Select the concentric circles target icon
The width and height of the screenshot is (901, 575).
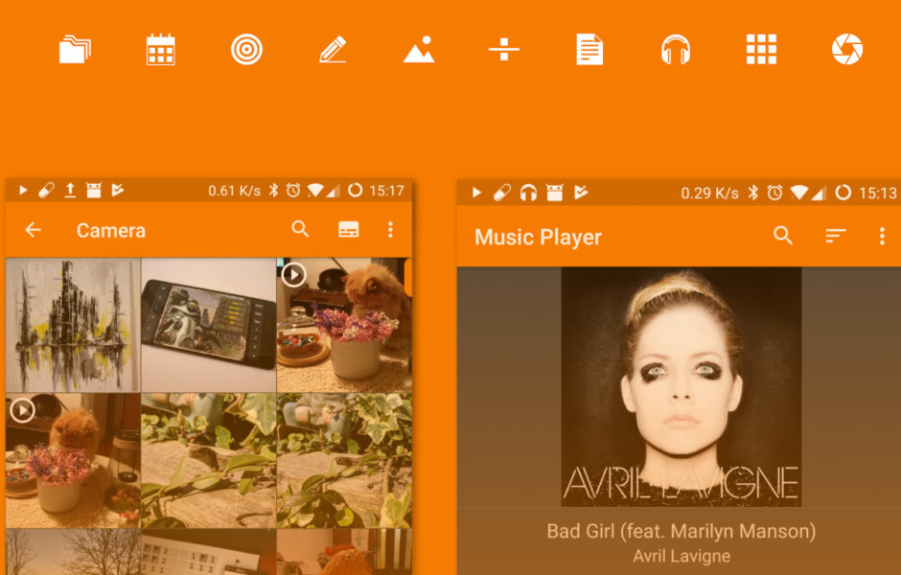(246, 50)
